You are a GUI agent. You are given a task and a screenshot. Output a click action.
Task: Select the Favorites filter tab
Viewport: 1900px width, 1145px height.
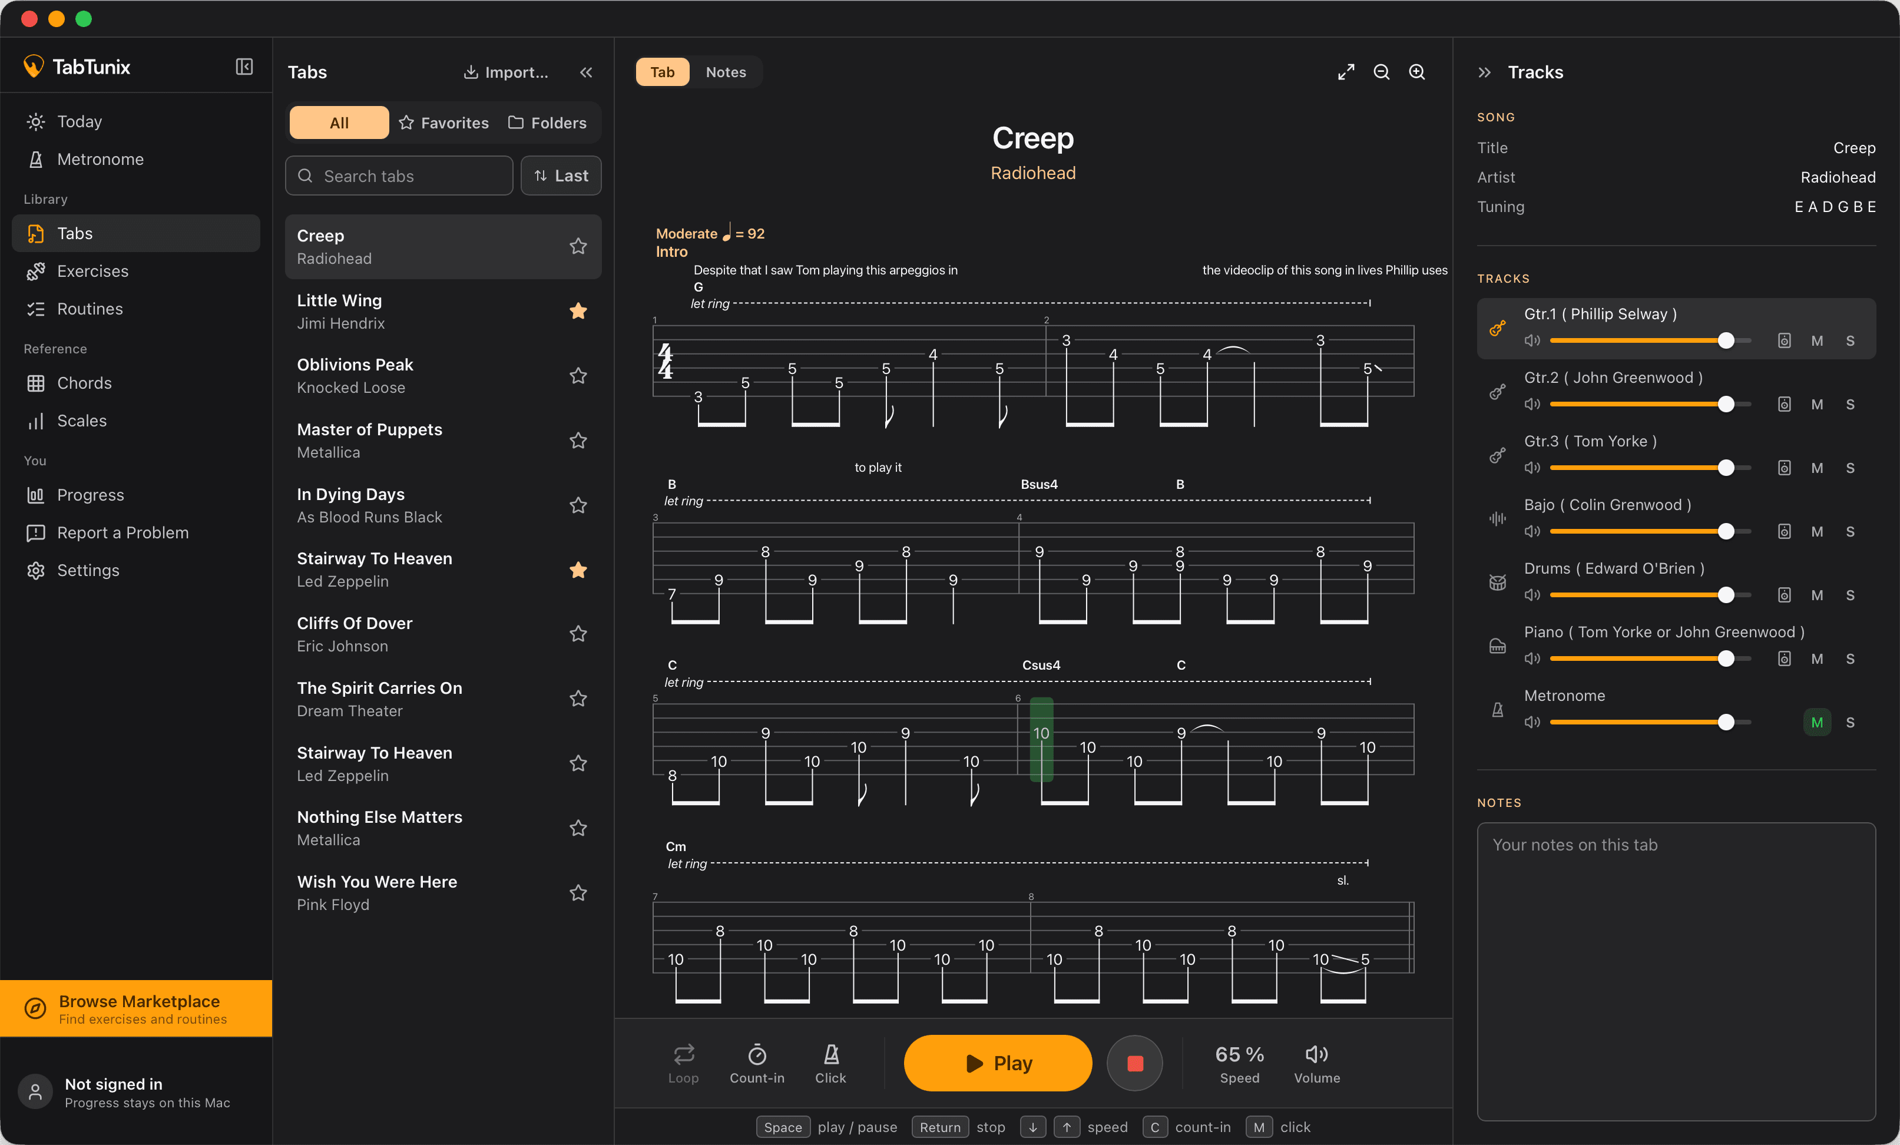[443, 123]
